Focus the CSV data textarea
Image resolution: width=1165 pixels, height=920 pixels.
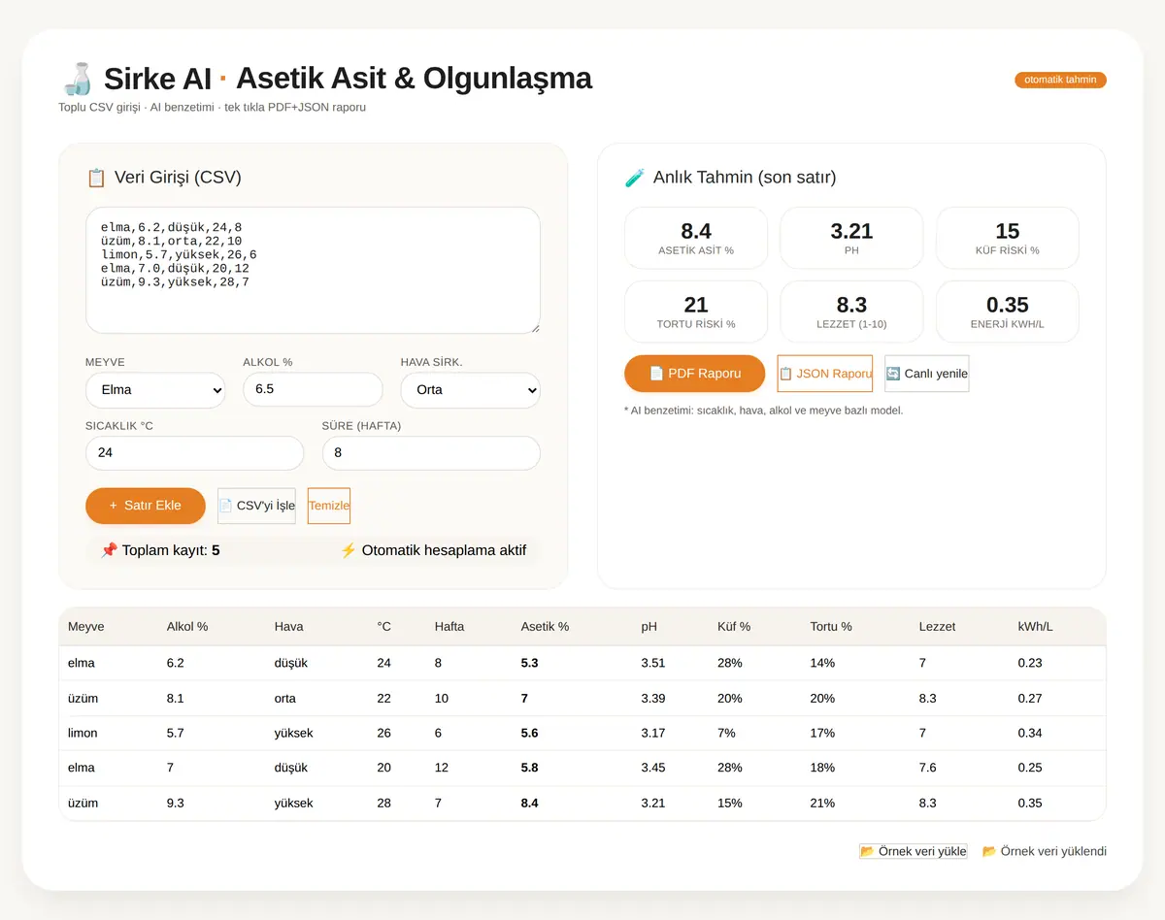[x=313, y=271]
